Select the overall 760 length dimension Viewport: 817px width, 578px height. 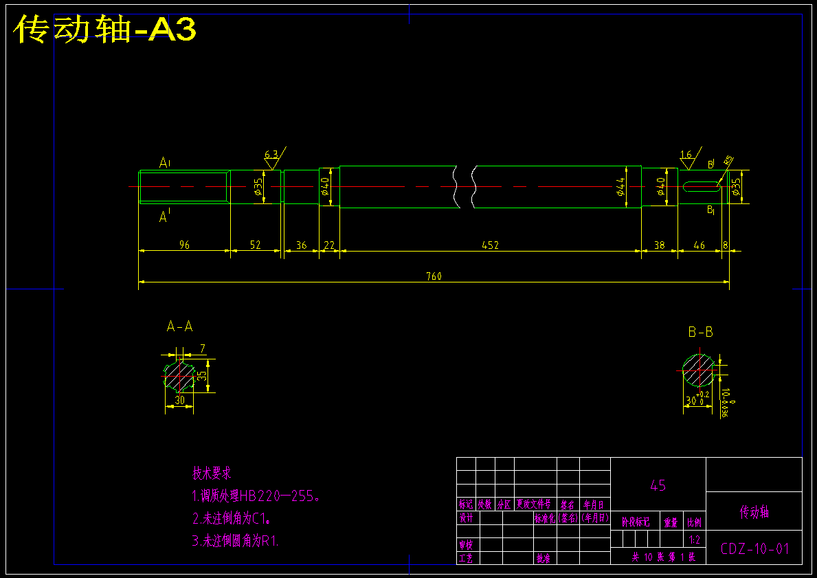[x=434, y=276]
